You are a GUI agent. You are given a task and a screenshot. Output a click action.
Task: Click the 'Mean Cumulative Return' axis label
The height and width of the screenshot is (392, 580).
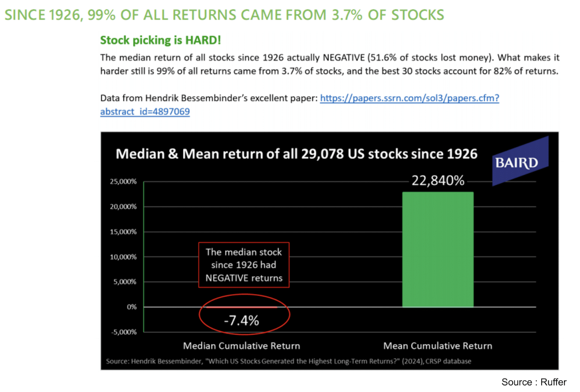point(438,346)
